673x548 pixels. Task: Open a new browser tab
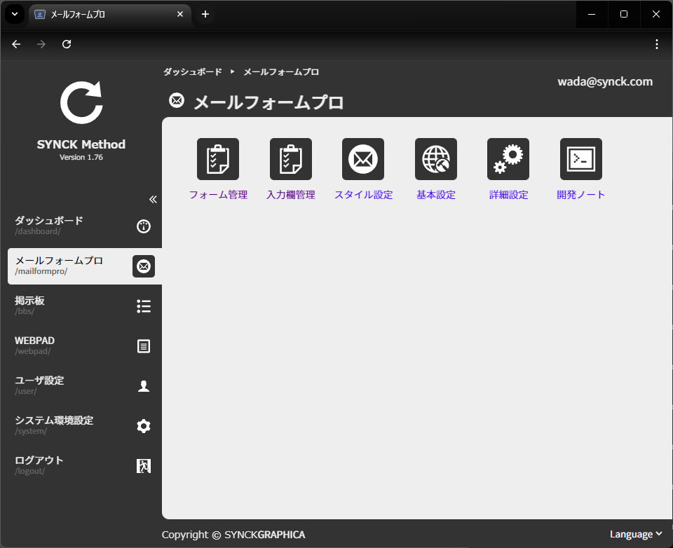click(205, 14)
